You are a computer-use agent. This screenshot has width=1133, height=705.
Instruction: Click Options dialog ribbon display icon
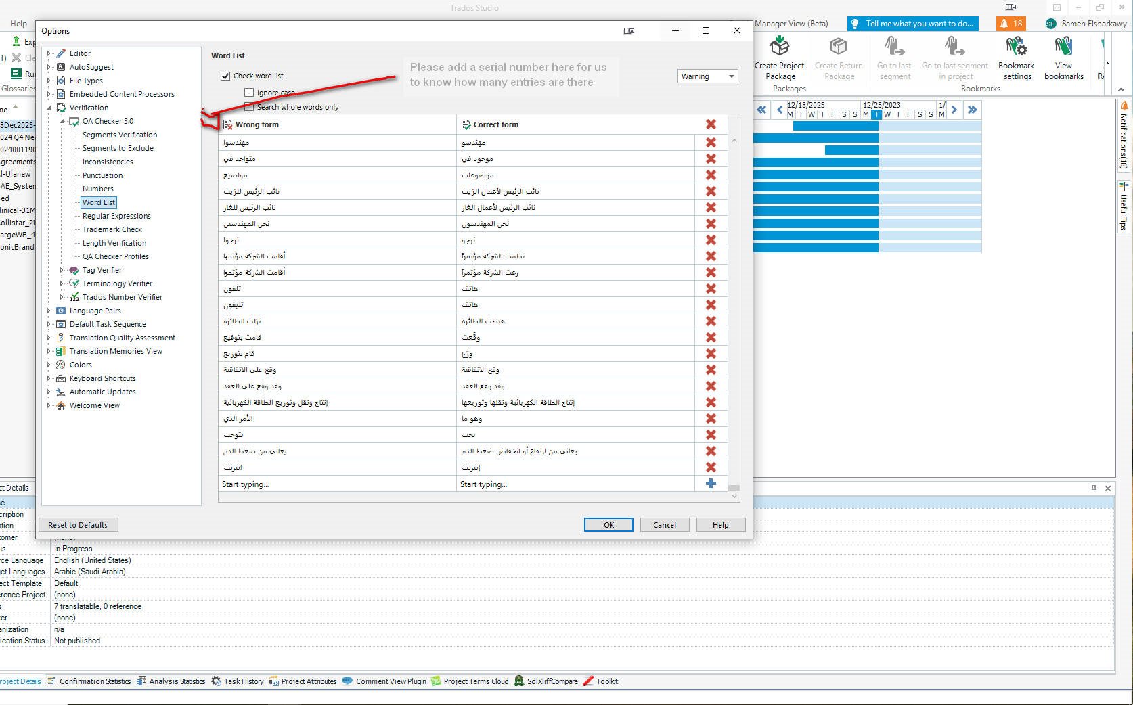click(629, 30)
